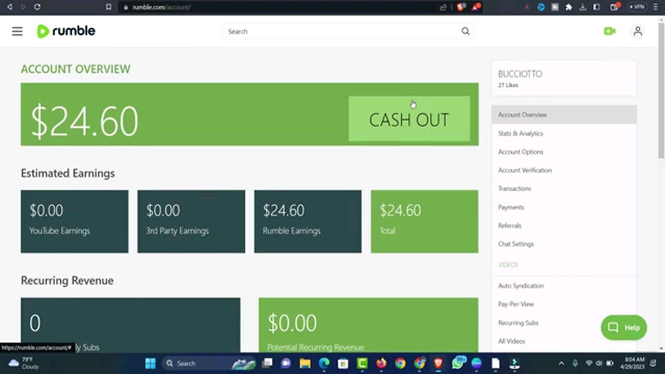This screenshot has width=665, height=374.
Task: Open the user profile icon
Action: point(638,31)
